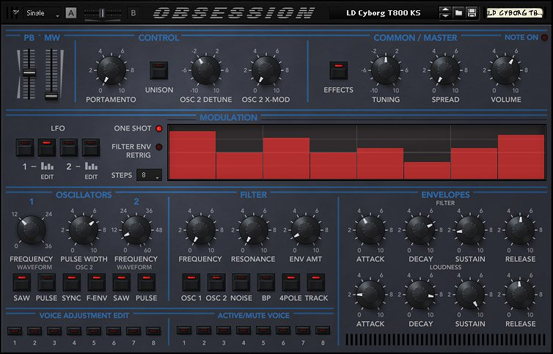Select slot B
Viewport: 553px width, 354px height.
[x=133, y=13]
